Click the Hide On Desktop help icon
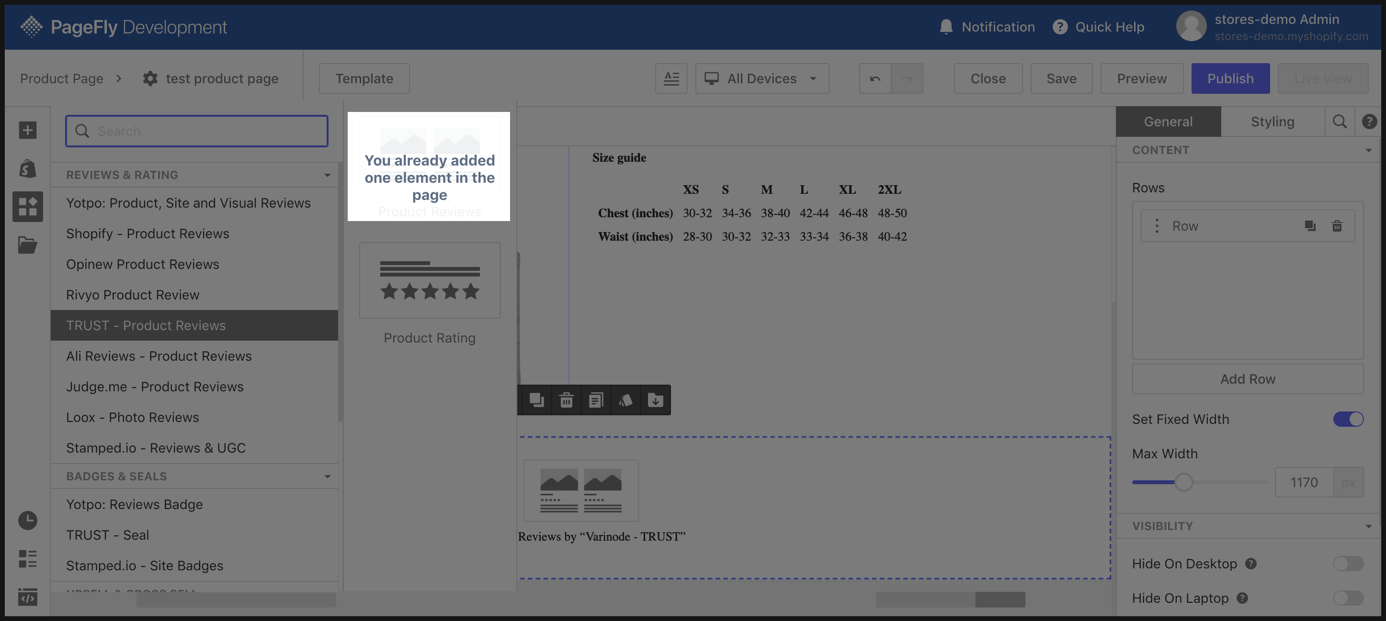This screenshot has height=621, width=1386. pyautogui.click(x=1251, y=564)
